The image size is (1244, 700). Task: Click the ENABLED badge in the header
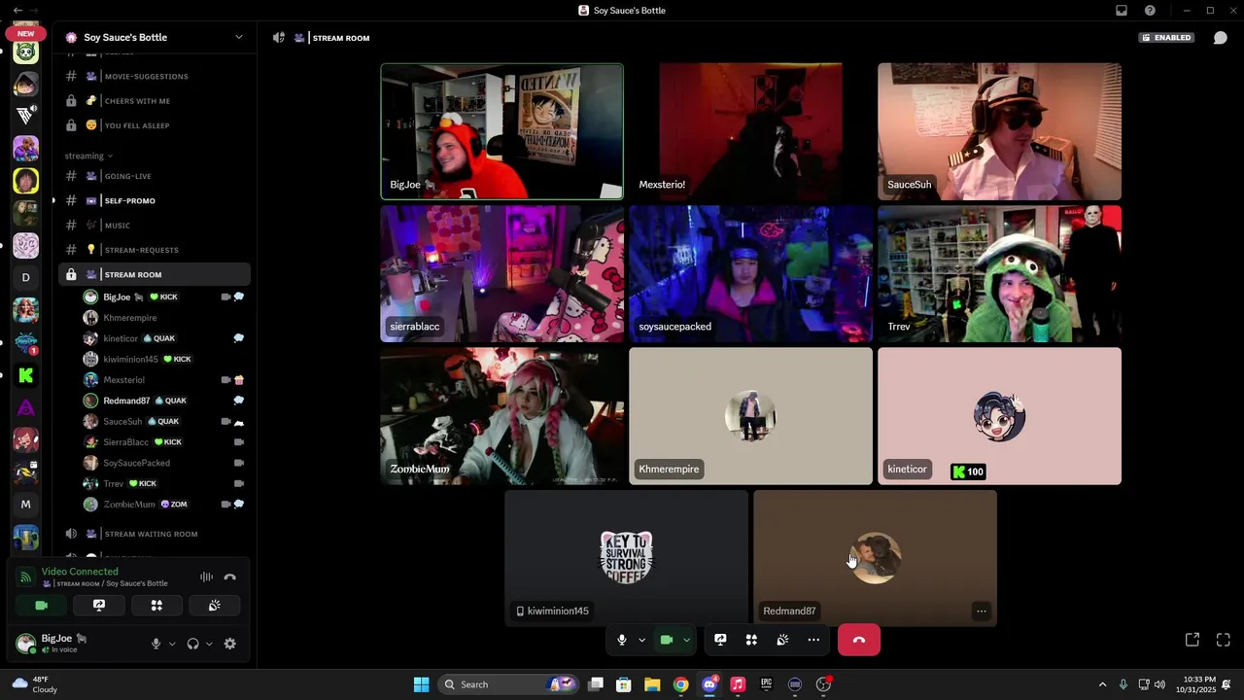(1167, 38)
